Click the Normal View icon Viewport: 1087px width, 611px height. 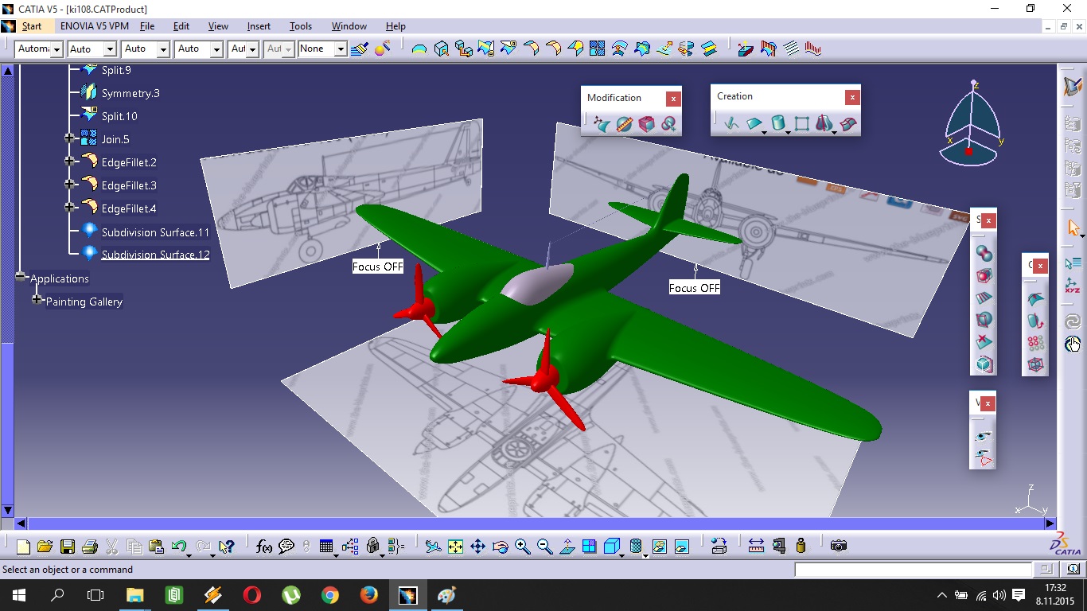coord(567,547)
